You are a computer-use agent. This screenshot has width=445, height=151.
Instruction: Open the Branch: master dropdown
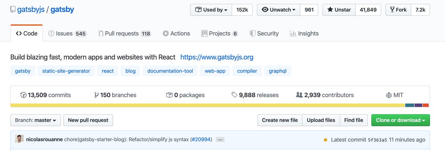35,120
